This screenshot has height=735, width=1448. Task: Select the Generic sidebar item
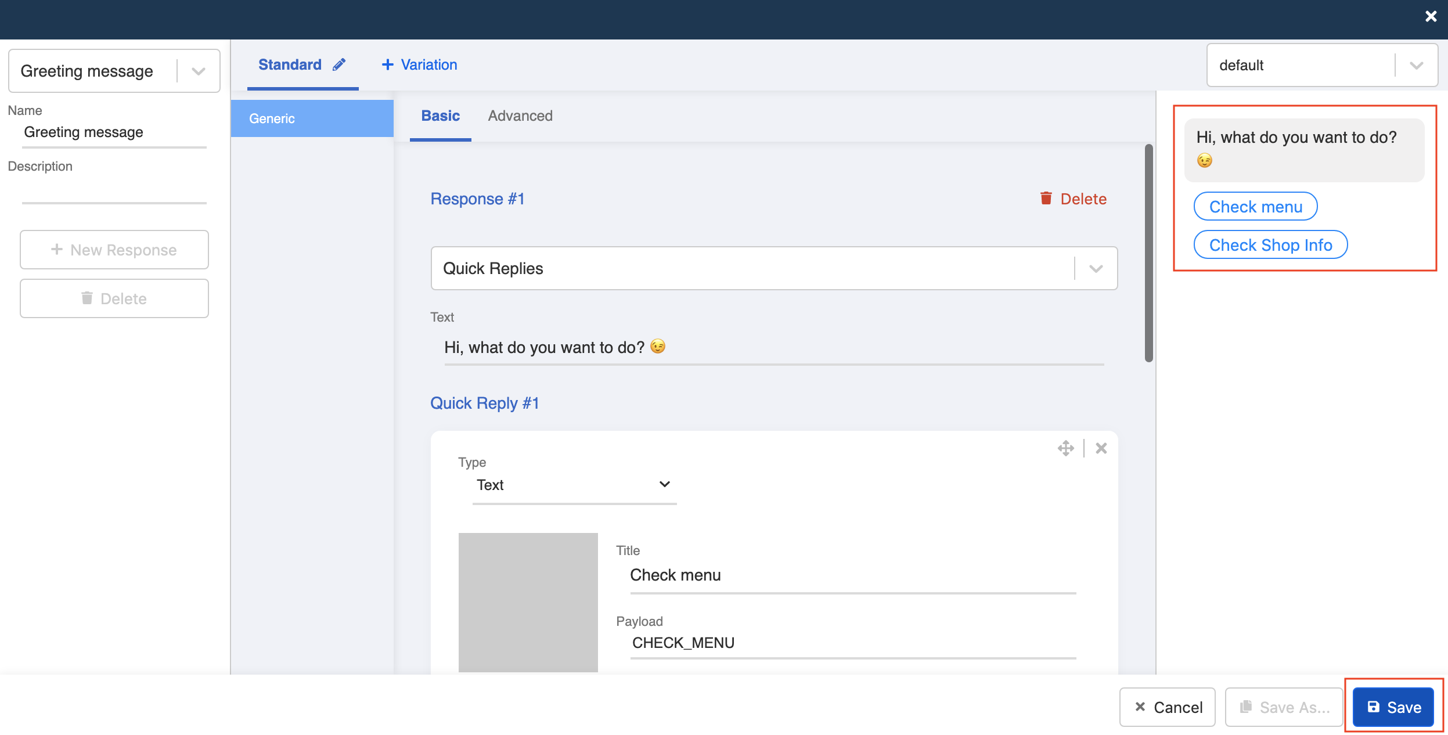(x=312, y=118)
